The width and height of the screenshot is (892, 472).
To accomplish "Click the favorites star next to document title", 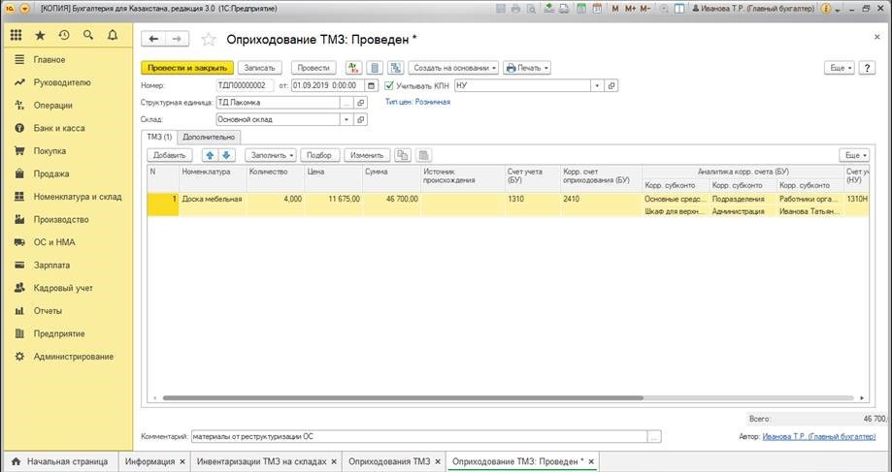I will pyautogui.click(x=208, y=40).
